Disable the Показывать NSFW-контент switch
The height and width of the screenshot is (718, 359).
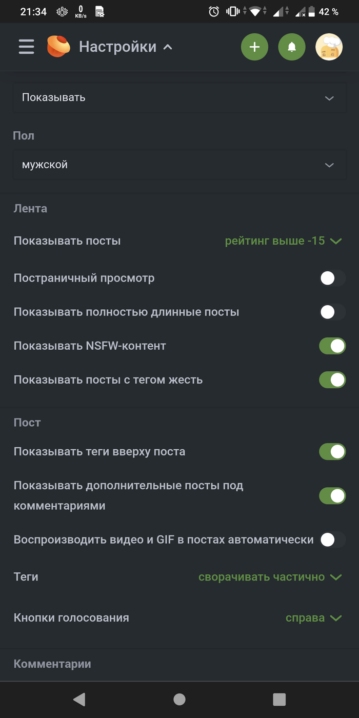pos(332,346)
